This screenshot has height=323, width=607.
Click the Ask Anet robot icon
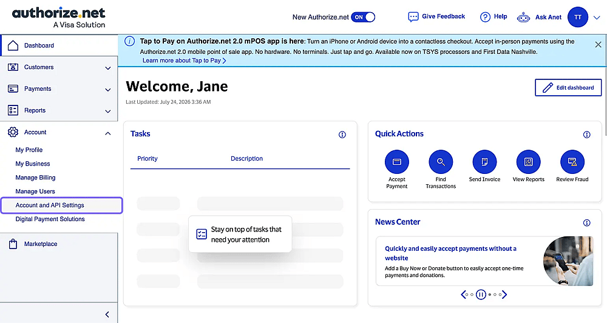523,17
